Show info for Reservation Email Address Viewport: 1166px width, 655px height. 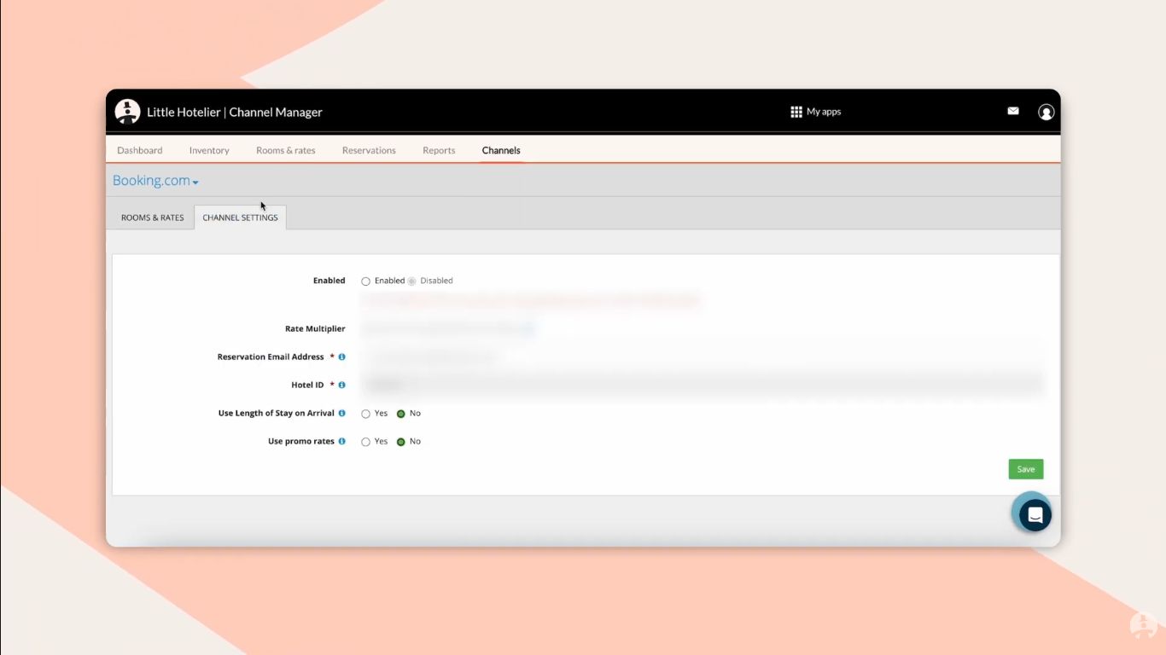(x=342, y=356)
